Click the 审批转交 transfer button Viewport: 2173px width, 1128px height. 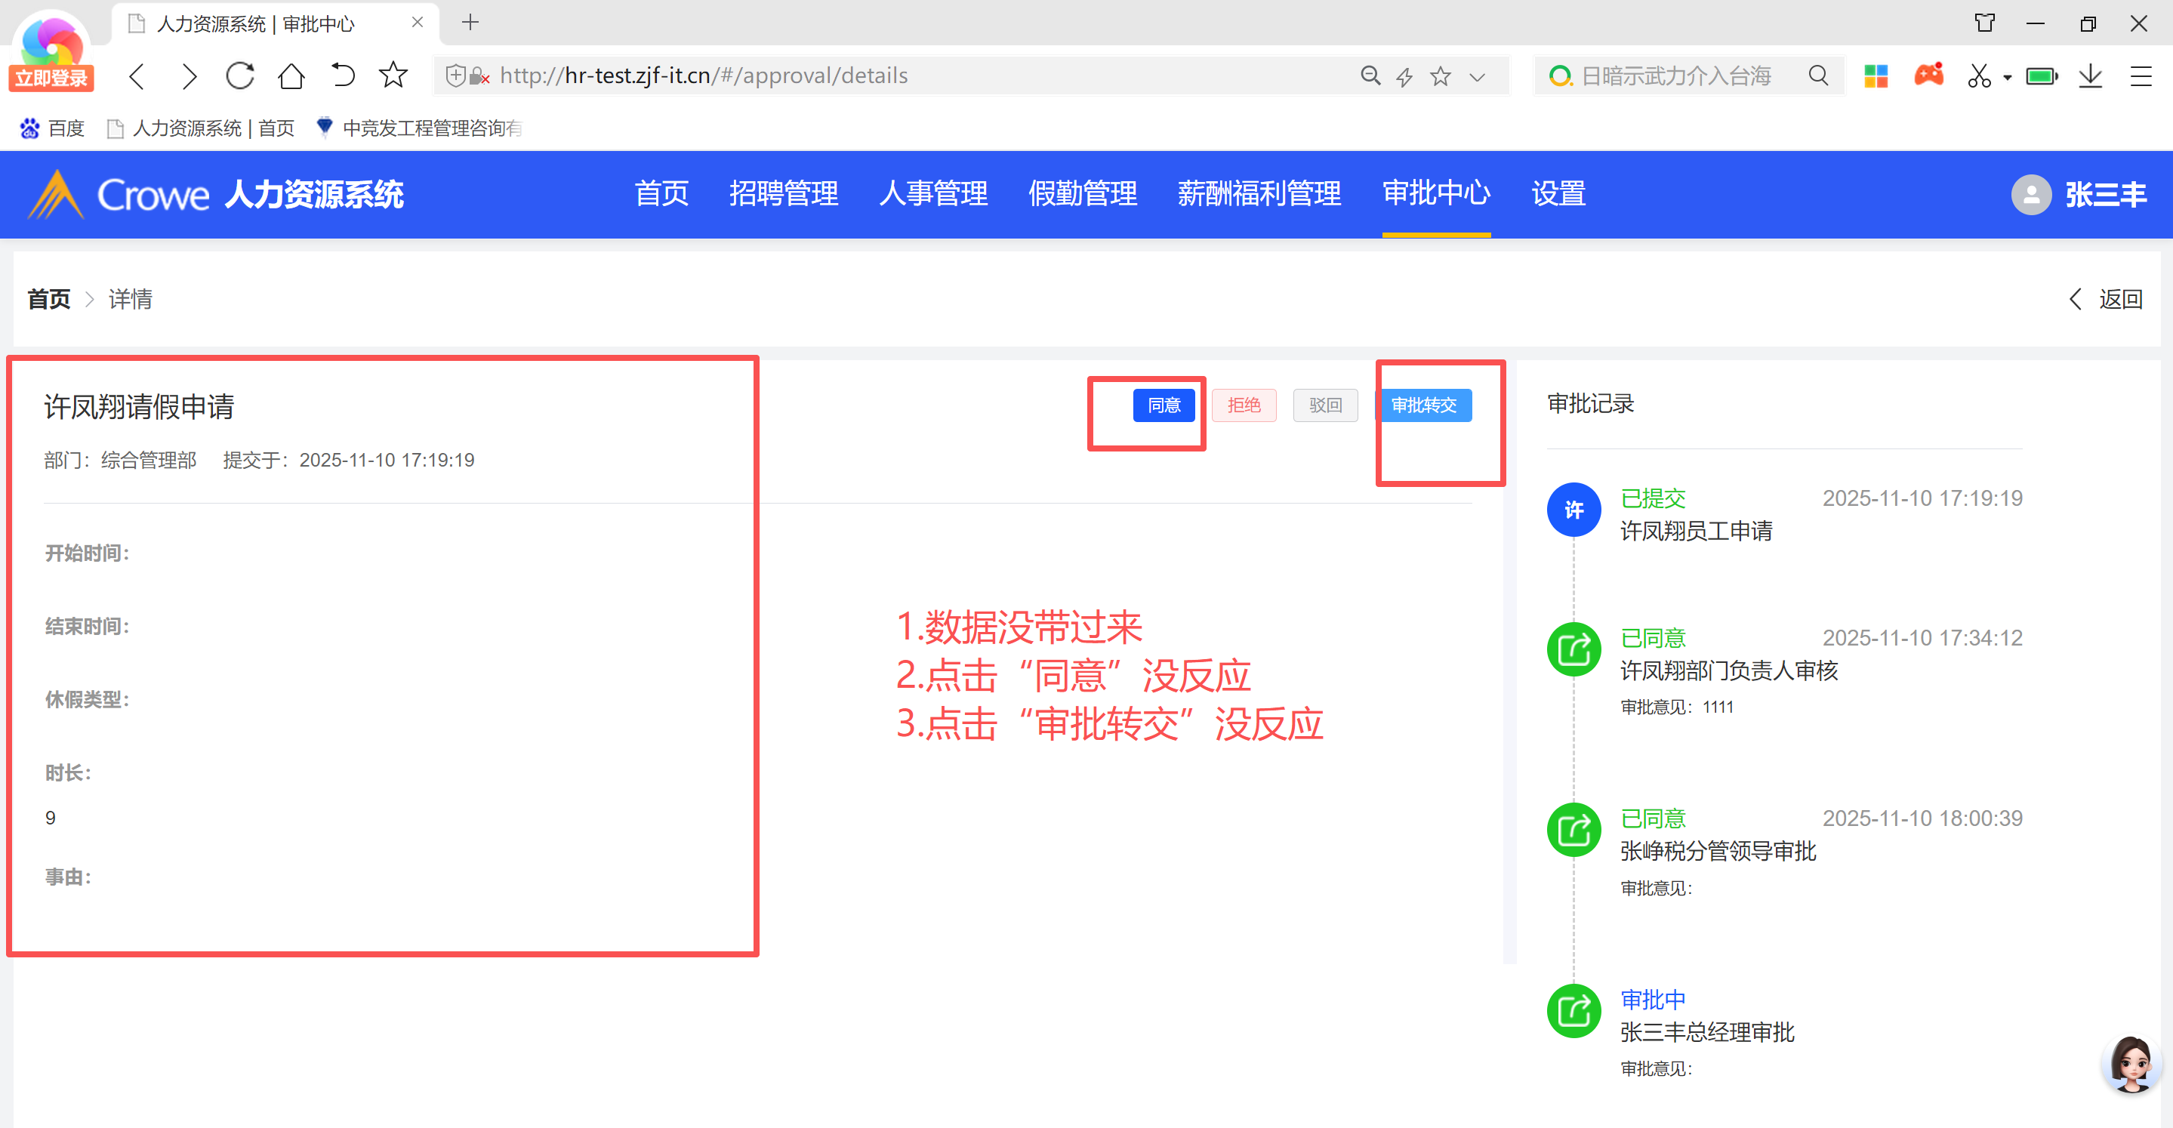click(x=1424, y=405)
